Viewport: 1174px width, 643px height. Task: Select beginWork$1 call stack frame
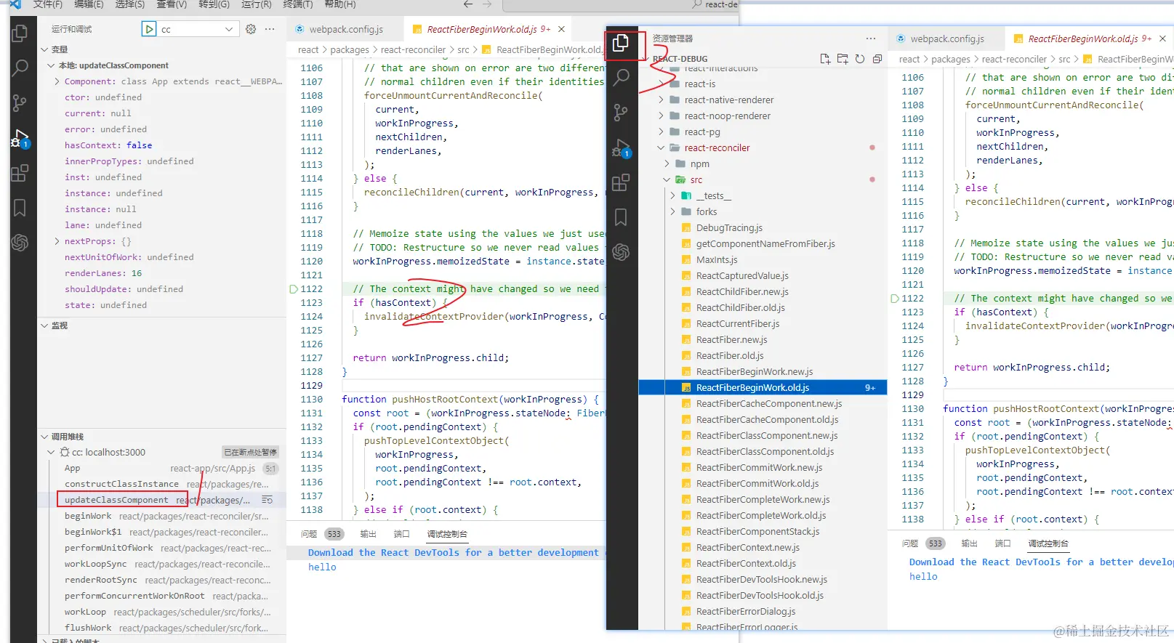[x=163, y=532]
